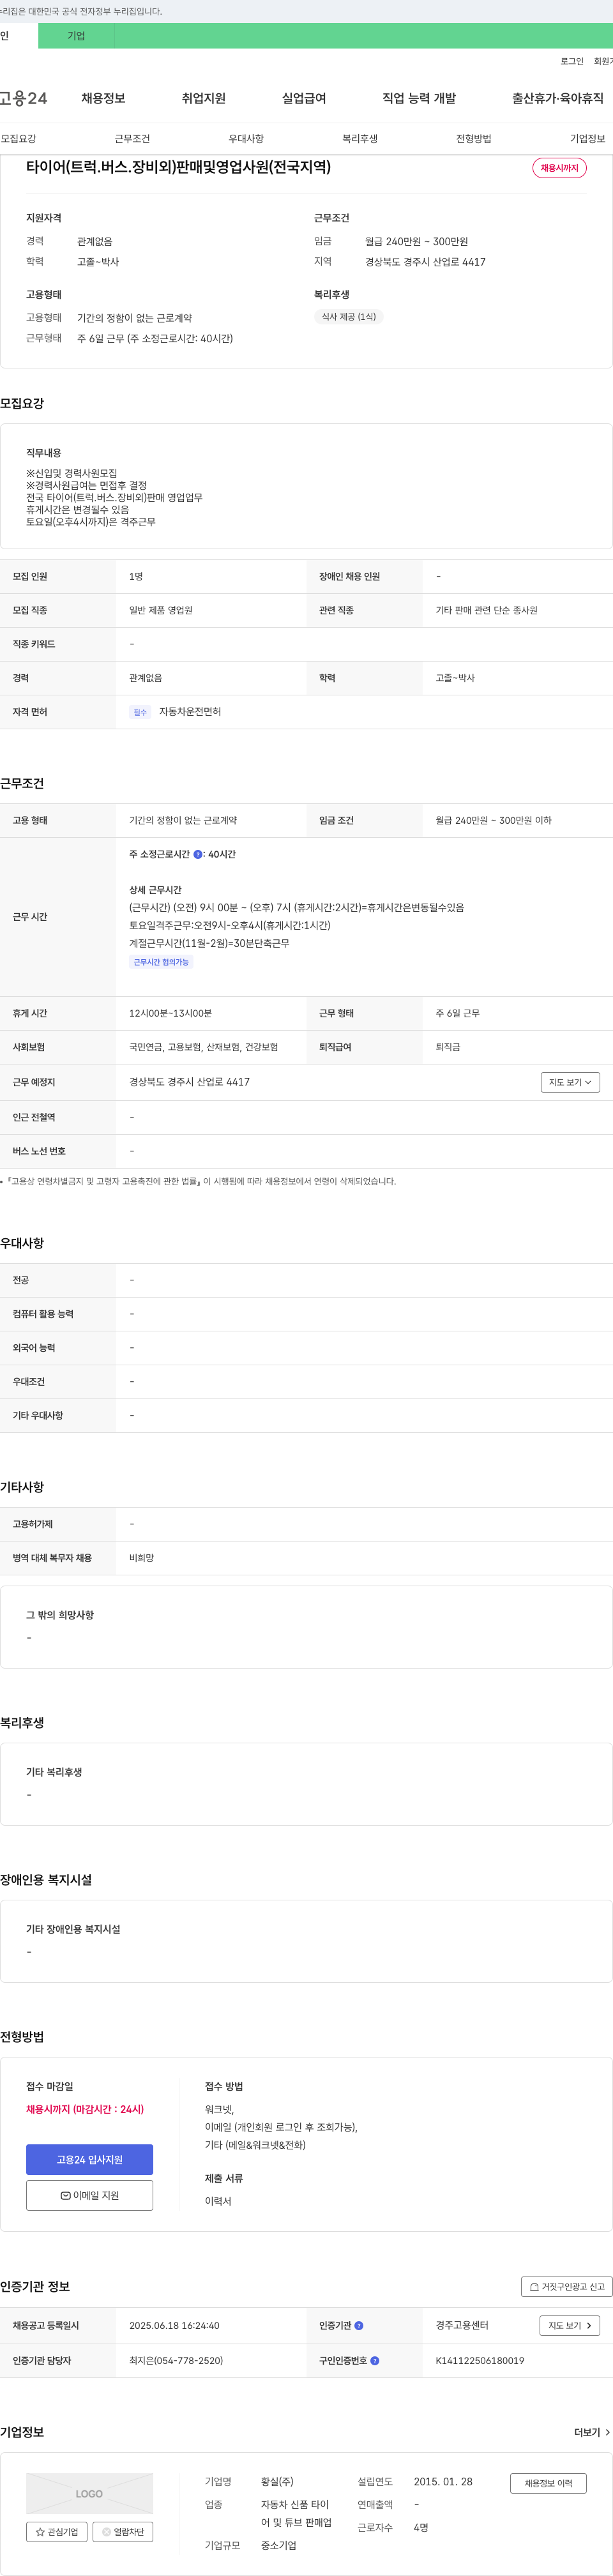Click the 인증기관 help icon
Image resolution: width=613 pixels, height=2576 pixels.
coord(359,2326)
